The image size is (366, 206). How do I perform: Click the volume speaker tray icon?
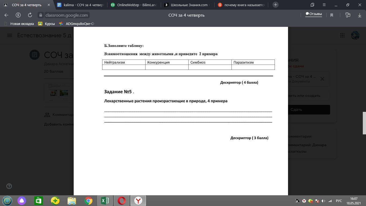tap(323, 201)
